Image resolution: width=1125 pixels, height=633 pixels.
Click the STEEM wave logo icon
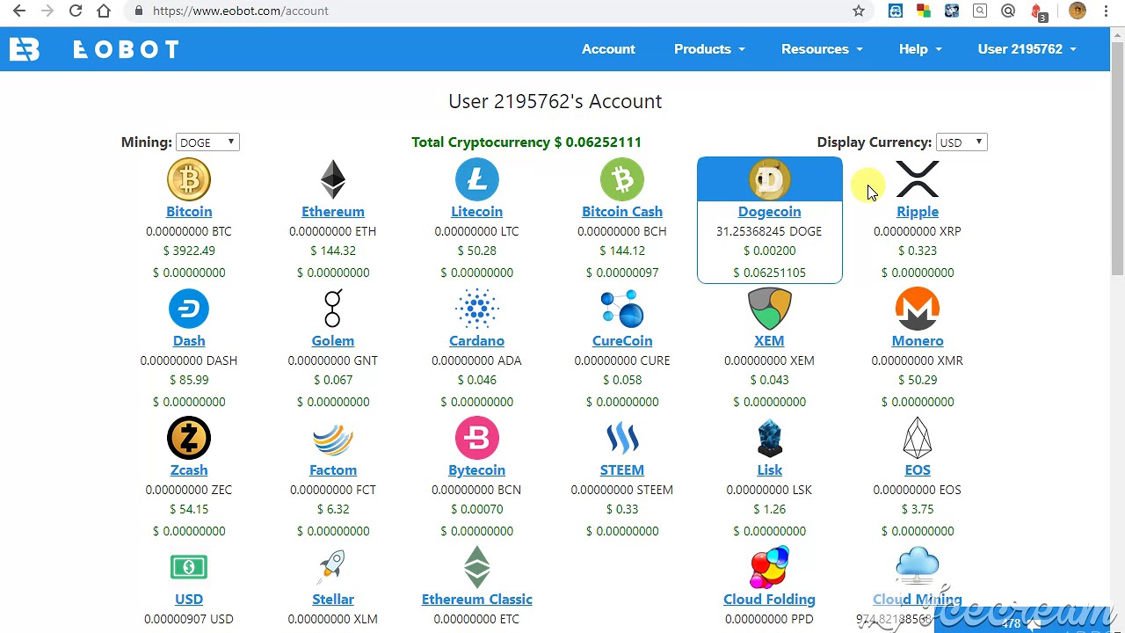coord(622,438)
